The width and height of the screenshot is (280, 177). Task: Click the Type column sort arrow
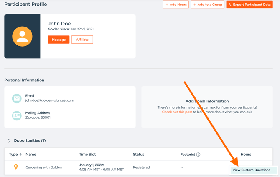[21, 155]
